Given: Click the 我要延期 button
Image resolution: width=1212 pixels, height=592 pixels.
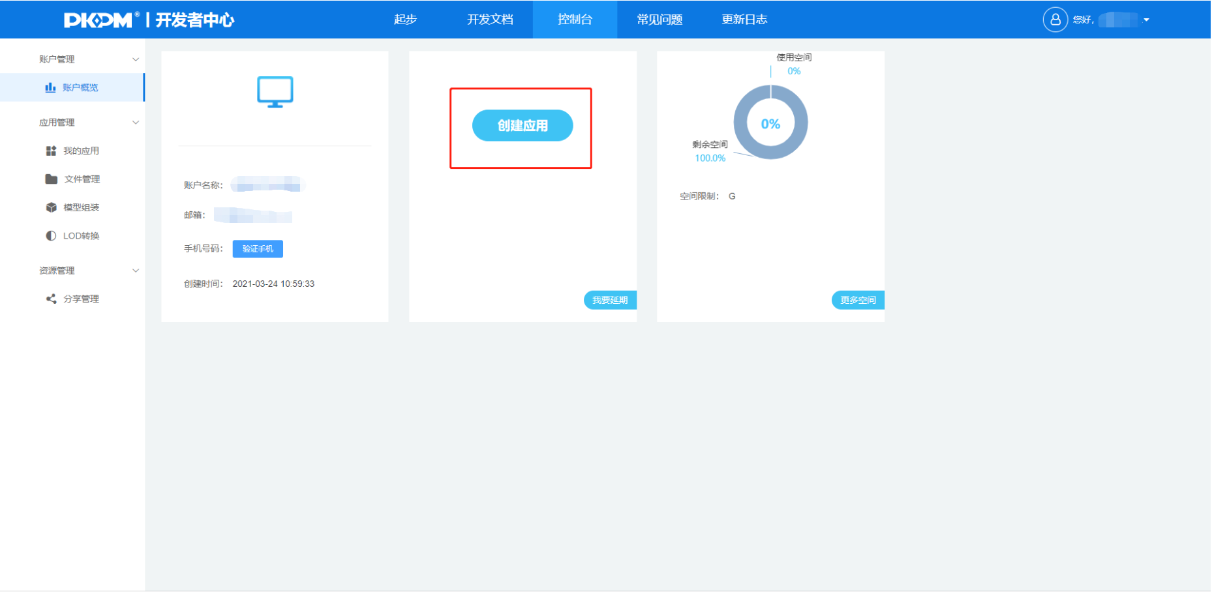Looking at the screenshot, I should [x=610, y=300].
